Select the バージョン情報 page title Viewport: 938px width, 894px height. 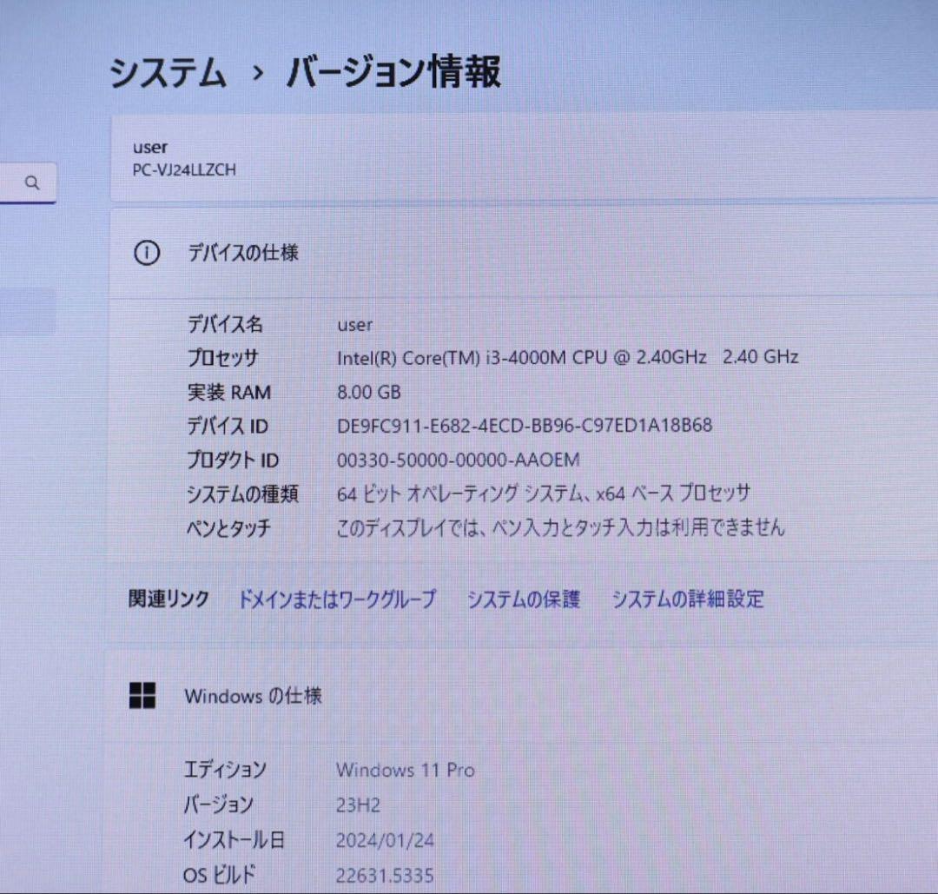[x=393, y=72]
